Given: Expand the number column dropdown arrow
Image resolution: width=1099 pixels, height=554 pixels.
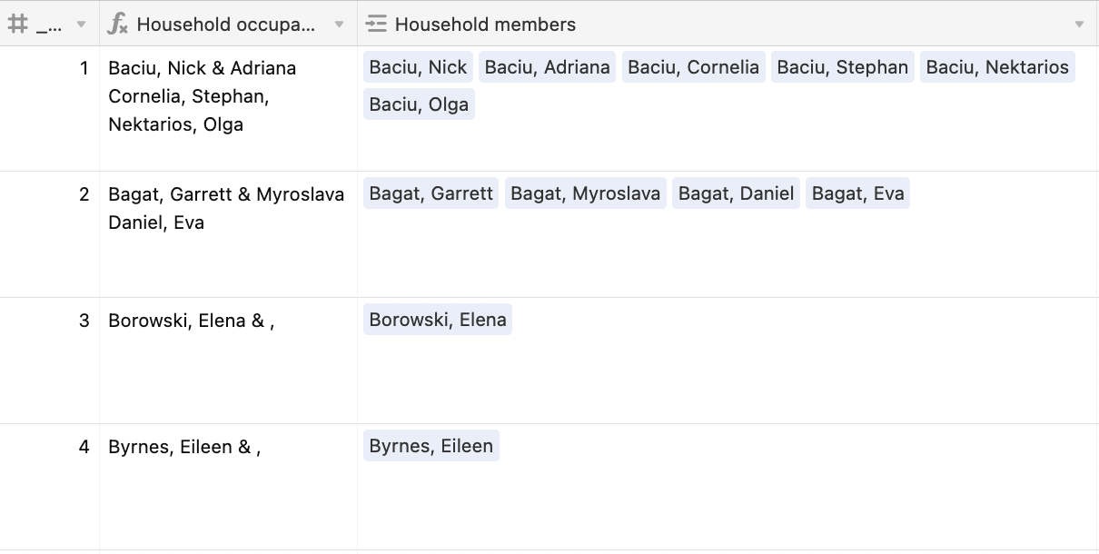Looking at the screenshot, I should coord(81,25).
